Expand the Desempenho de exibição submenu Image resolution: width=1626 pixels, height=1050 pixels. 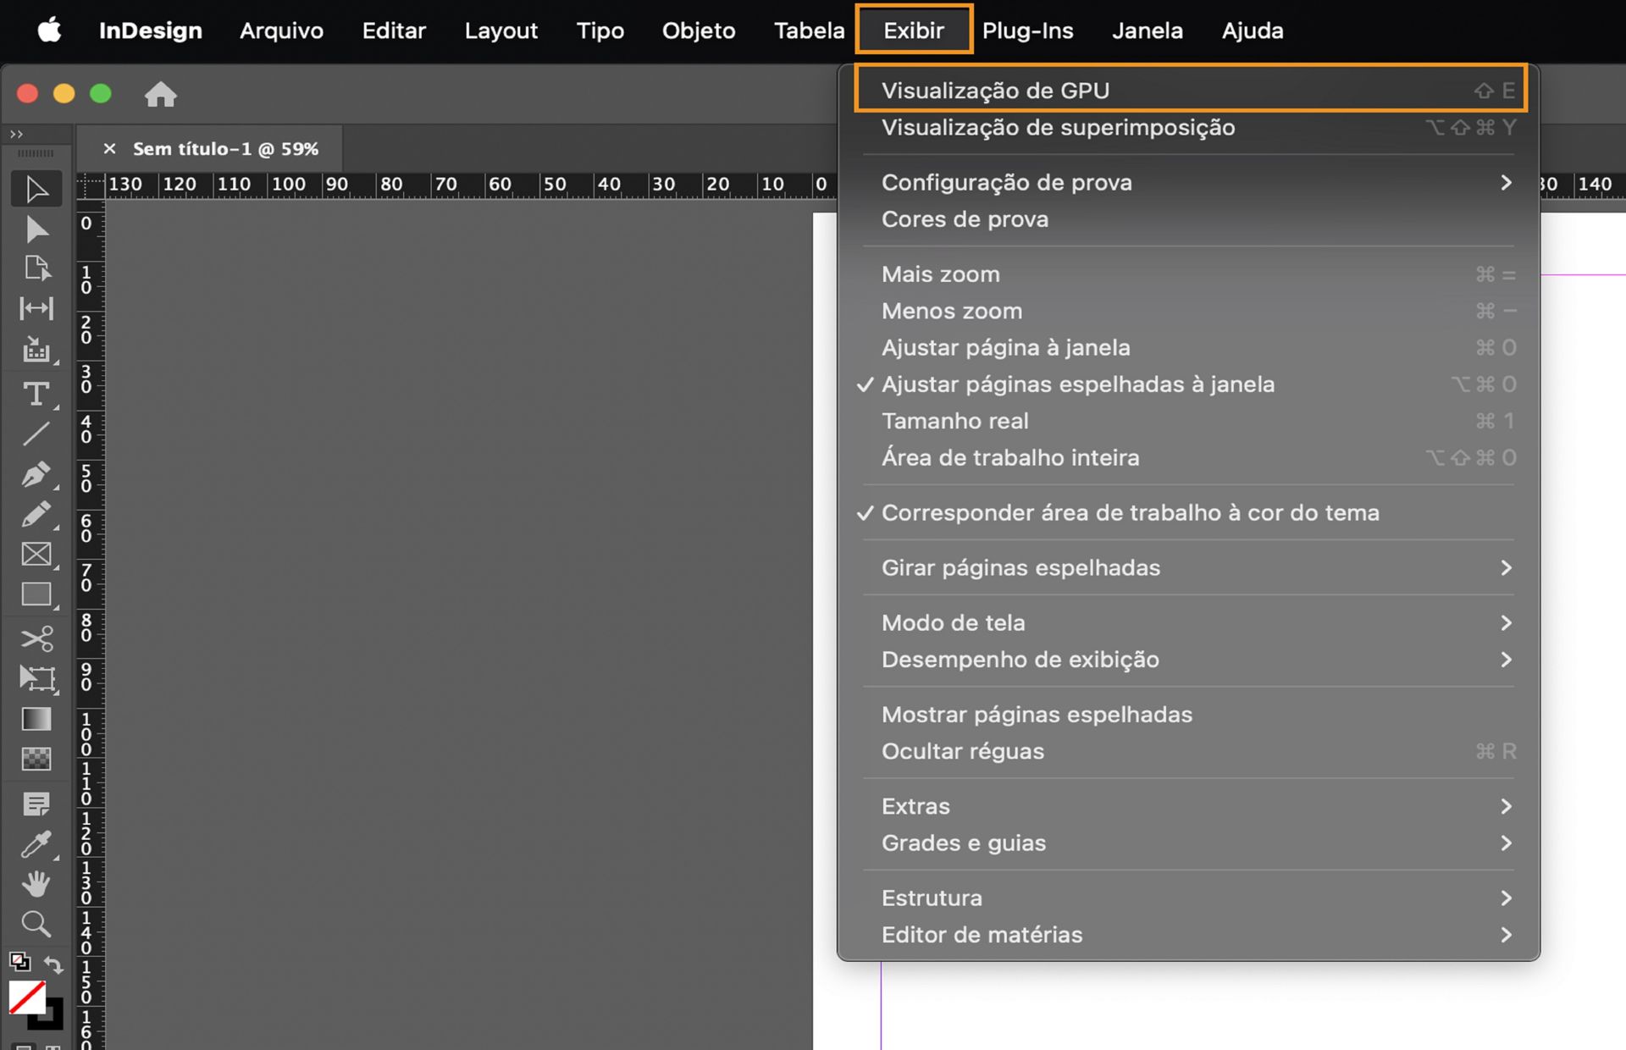coord(1020,660)
